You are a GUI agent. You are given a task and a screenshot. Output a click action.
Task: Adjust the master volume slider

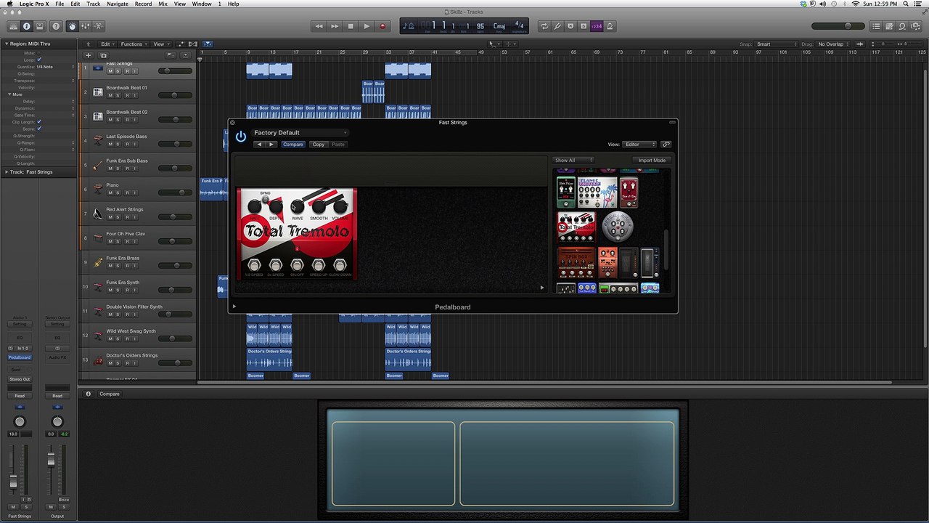click(x=838, y=26)
